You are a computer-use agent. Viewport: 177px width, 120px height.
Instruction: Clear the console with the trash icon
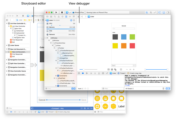click(x=163, y=88)
